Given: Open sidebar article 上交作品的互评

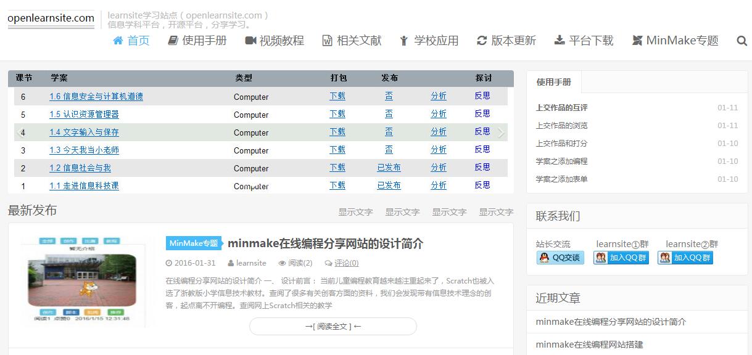Looking at the screenshot, I should pos(561,108).
